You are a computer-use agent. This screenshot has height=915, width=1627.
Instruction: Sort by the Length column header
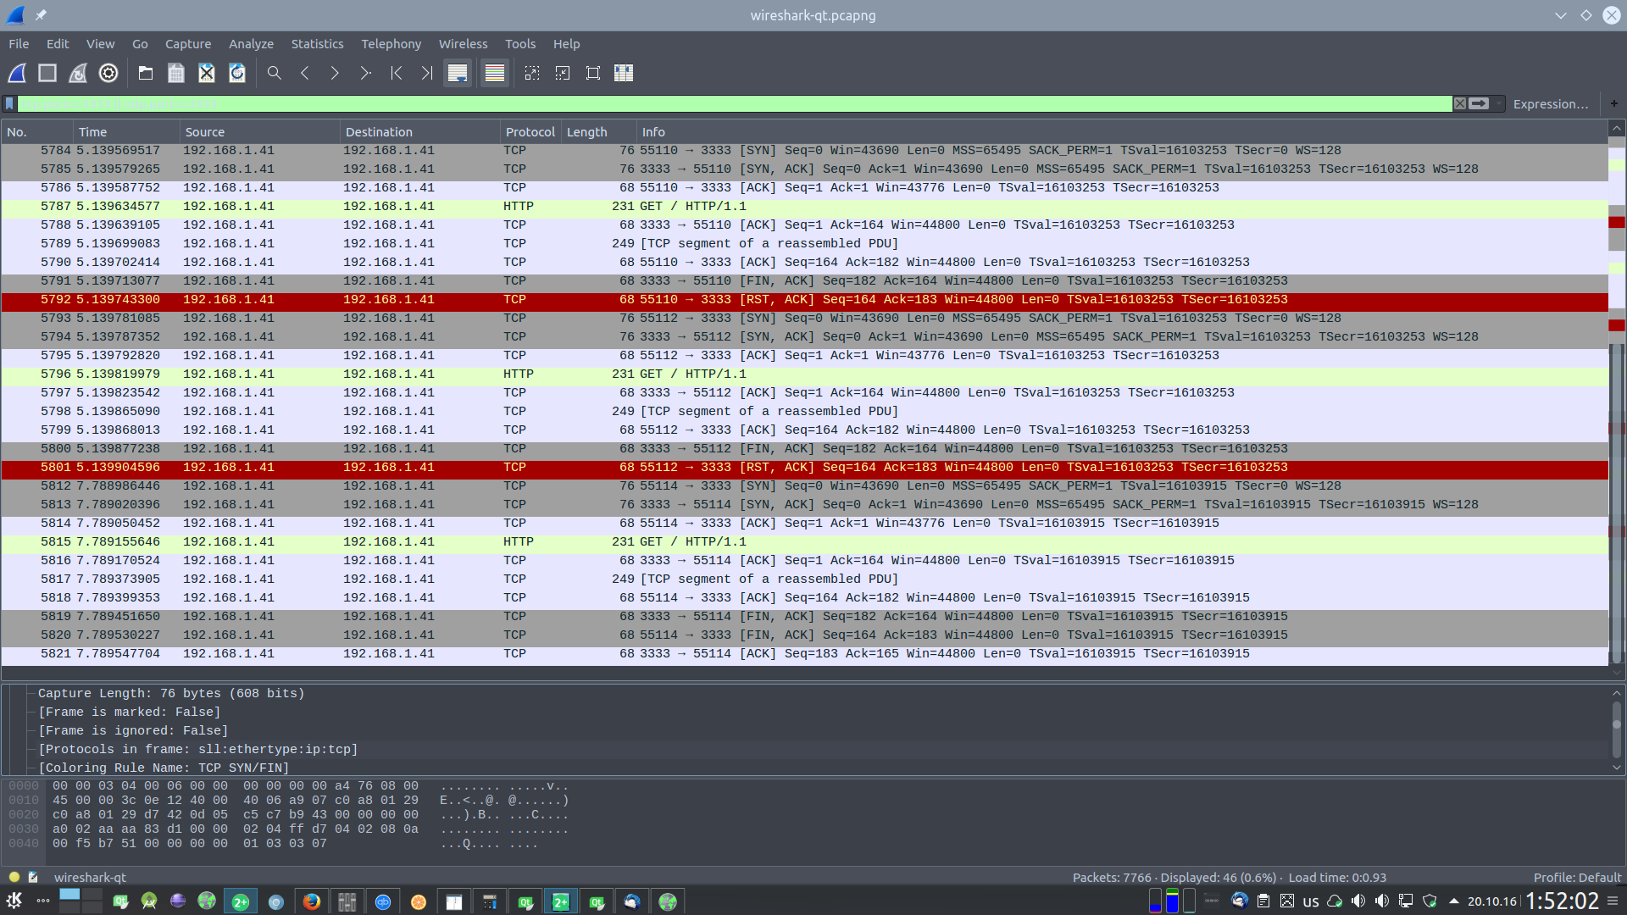tap(598, 132)
